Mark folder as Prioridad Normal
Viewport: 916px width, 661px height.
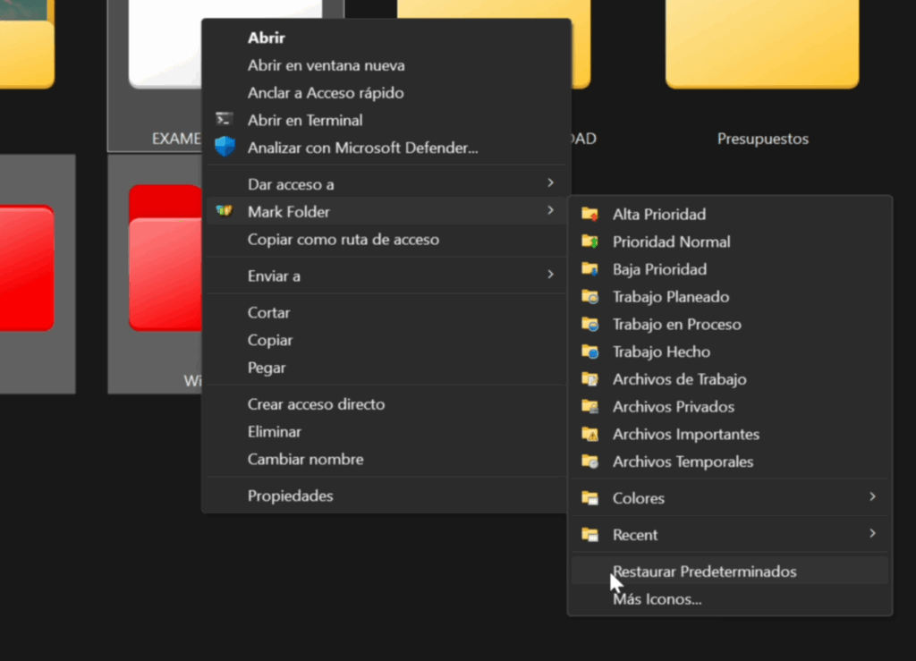730,242
